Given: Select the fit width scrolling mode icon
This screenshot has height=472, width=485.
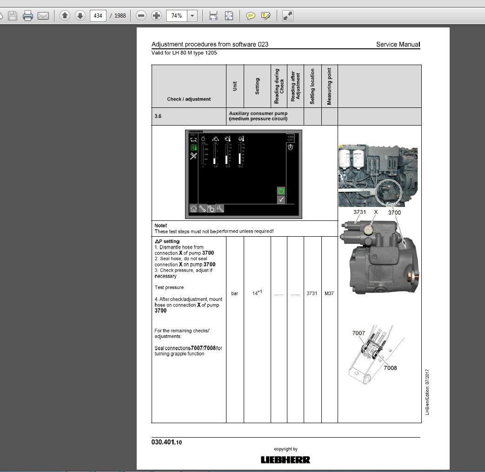Looking at the screenshot, I should coord(213,16).
